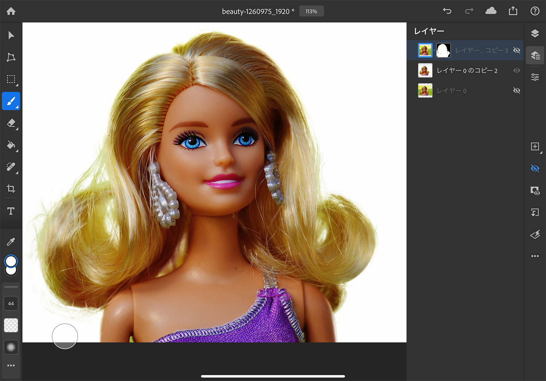The height and width of the screenshot is (381, 546).
Task: Click the レイヤー panel heading
Action: (x=429, y=31)
